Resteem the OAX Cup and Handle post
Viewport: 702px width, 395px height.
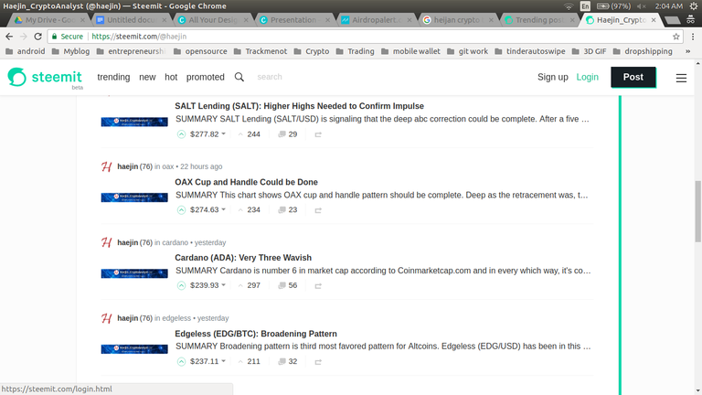(x=318, y=210)
